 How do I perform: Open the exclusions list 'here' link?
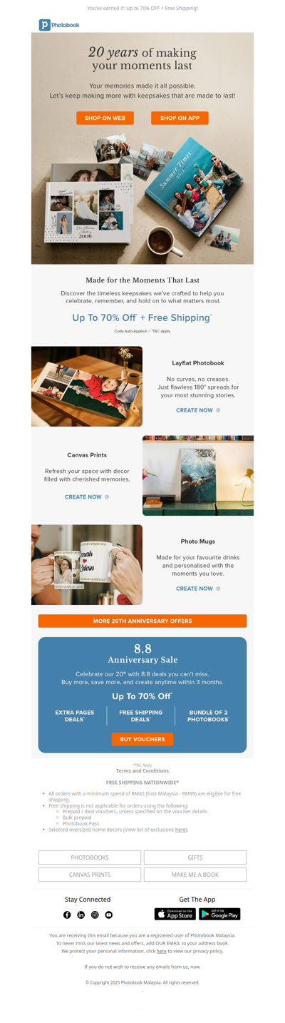pyautogui.click(x=180, y=830)
